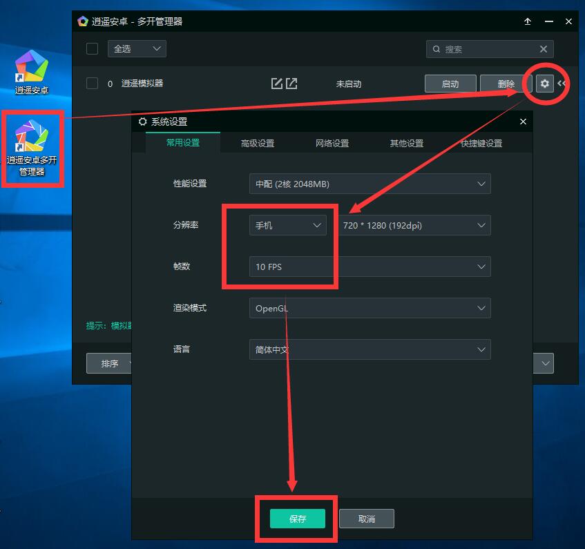Switch to the 高级设置 tab

pyautogui.click(x=258, y=143)
